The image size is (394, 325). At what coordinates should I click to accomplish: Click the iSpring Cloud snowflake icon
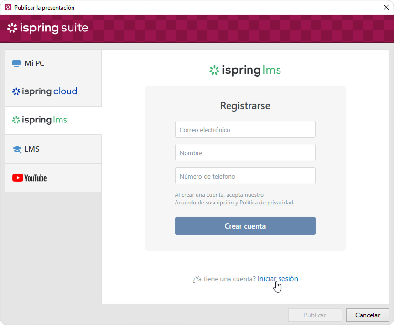pyautogui.click(x=16, y=91)
